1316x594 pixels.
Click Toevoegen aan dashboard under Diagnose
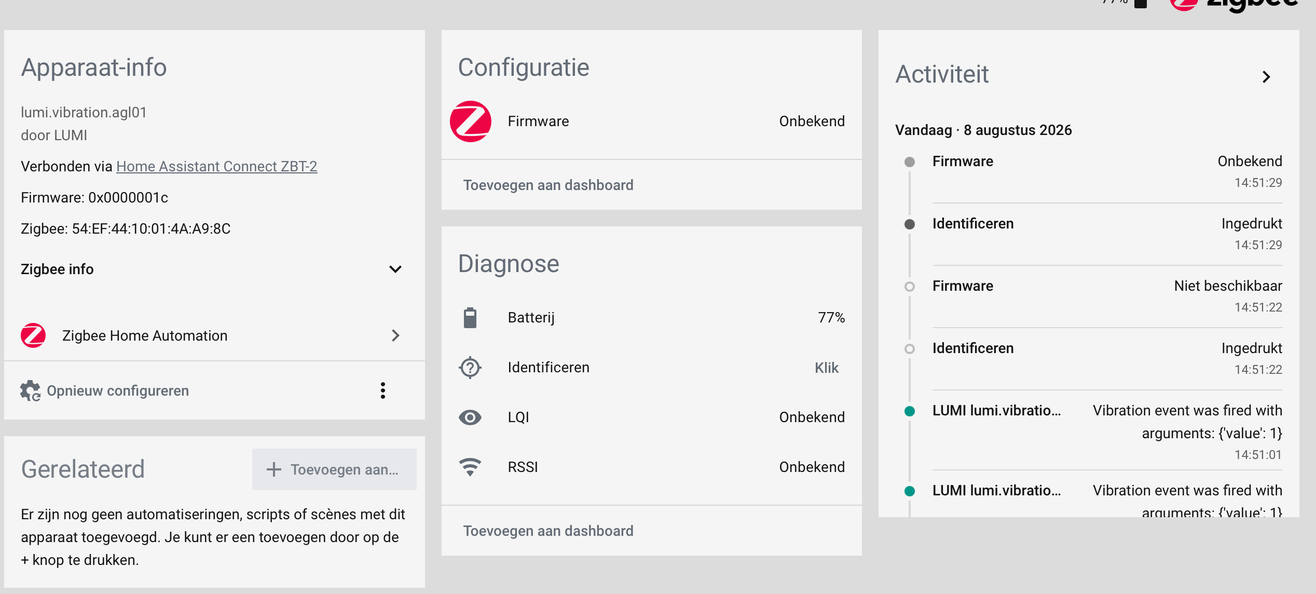(x=548, y=531)
